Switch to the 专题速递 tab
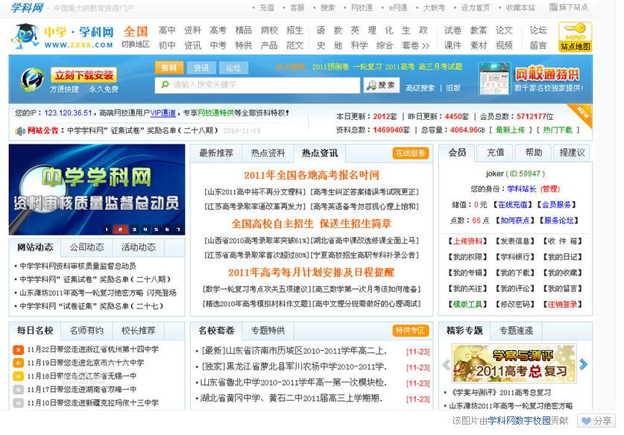This screenshot has width=624, height=435. point(516,331)
